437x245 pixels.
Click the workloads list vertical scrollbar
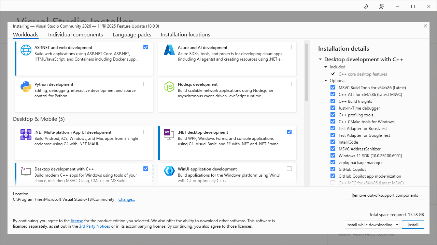tap(307, 72)
